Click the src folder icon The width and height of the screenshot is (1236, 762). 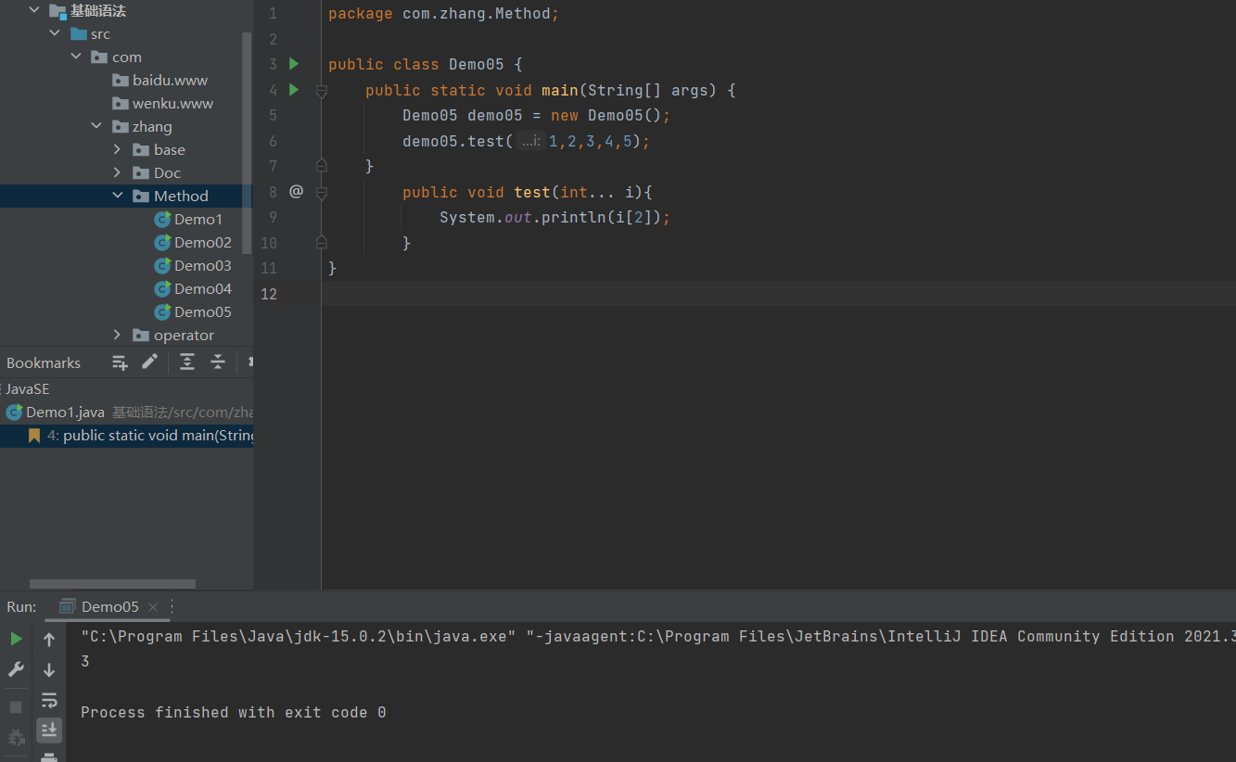point(78,33)
